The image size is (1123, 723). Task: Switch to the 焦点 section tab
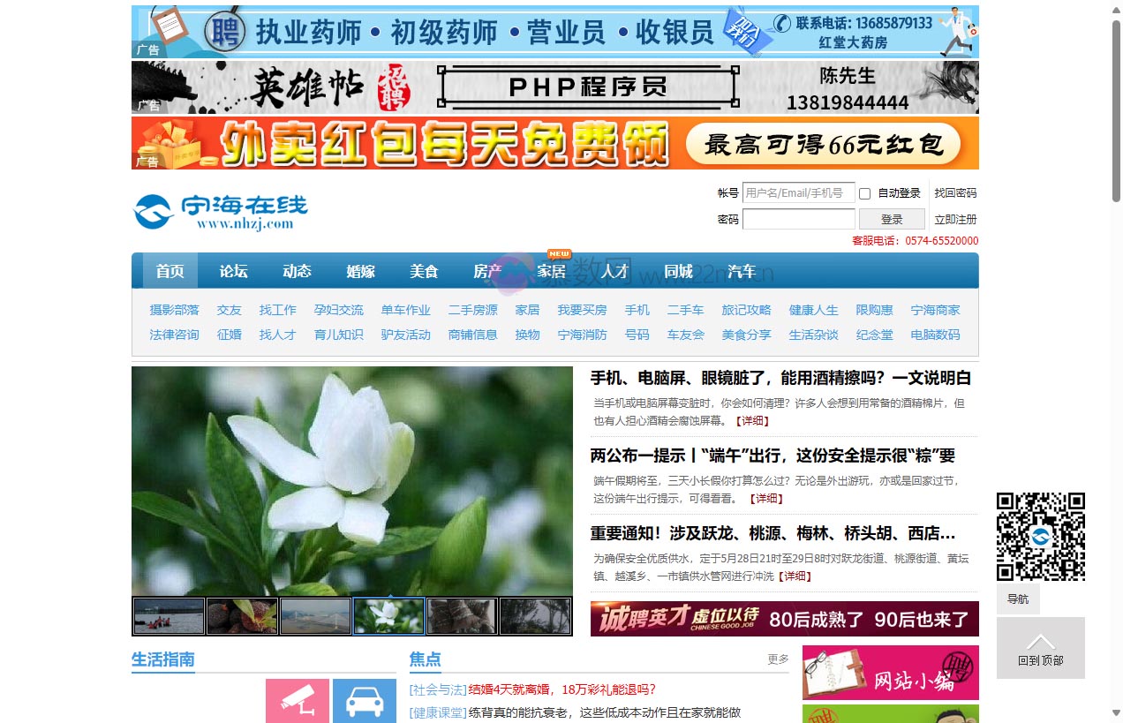coord(425,659)
